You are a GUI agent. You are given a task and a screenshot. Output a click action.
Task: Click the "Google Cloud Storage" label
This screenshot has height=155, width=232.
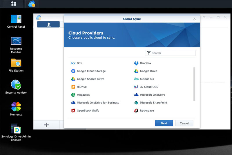tap(91, 71)
